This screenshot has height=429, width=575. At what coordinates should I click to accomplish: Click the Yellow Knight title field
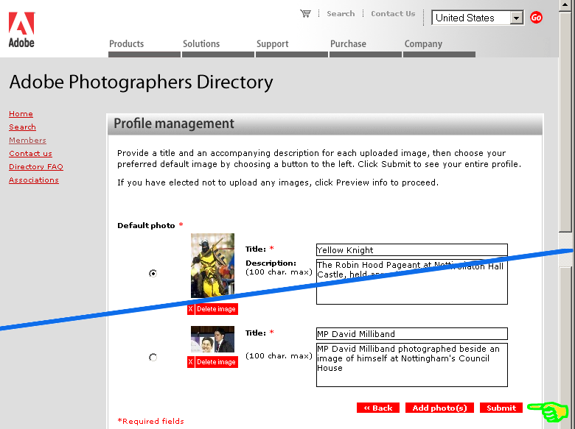click(412, 250)
